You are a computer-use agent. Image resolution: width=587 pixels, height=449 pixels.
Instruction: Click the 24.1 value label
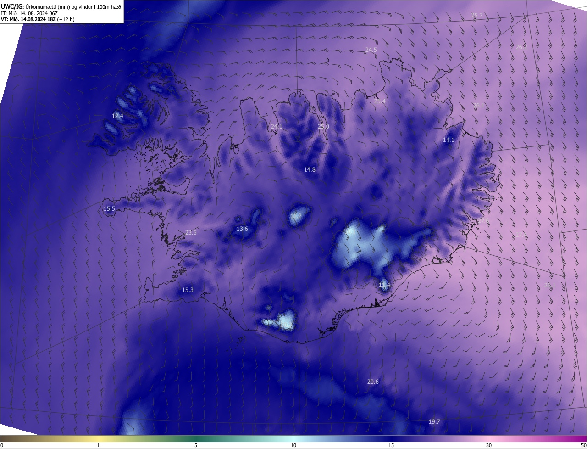click(277, 126)
